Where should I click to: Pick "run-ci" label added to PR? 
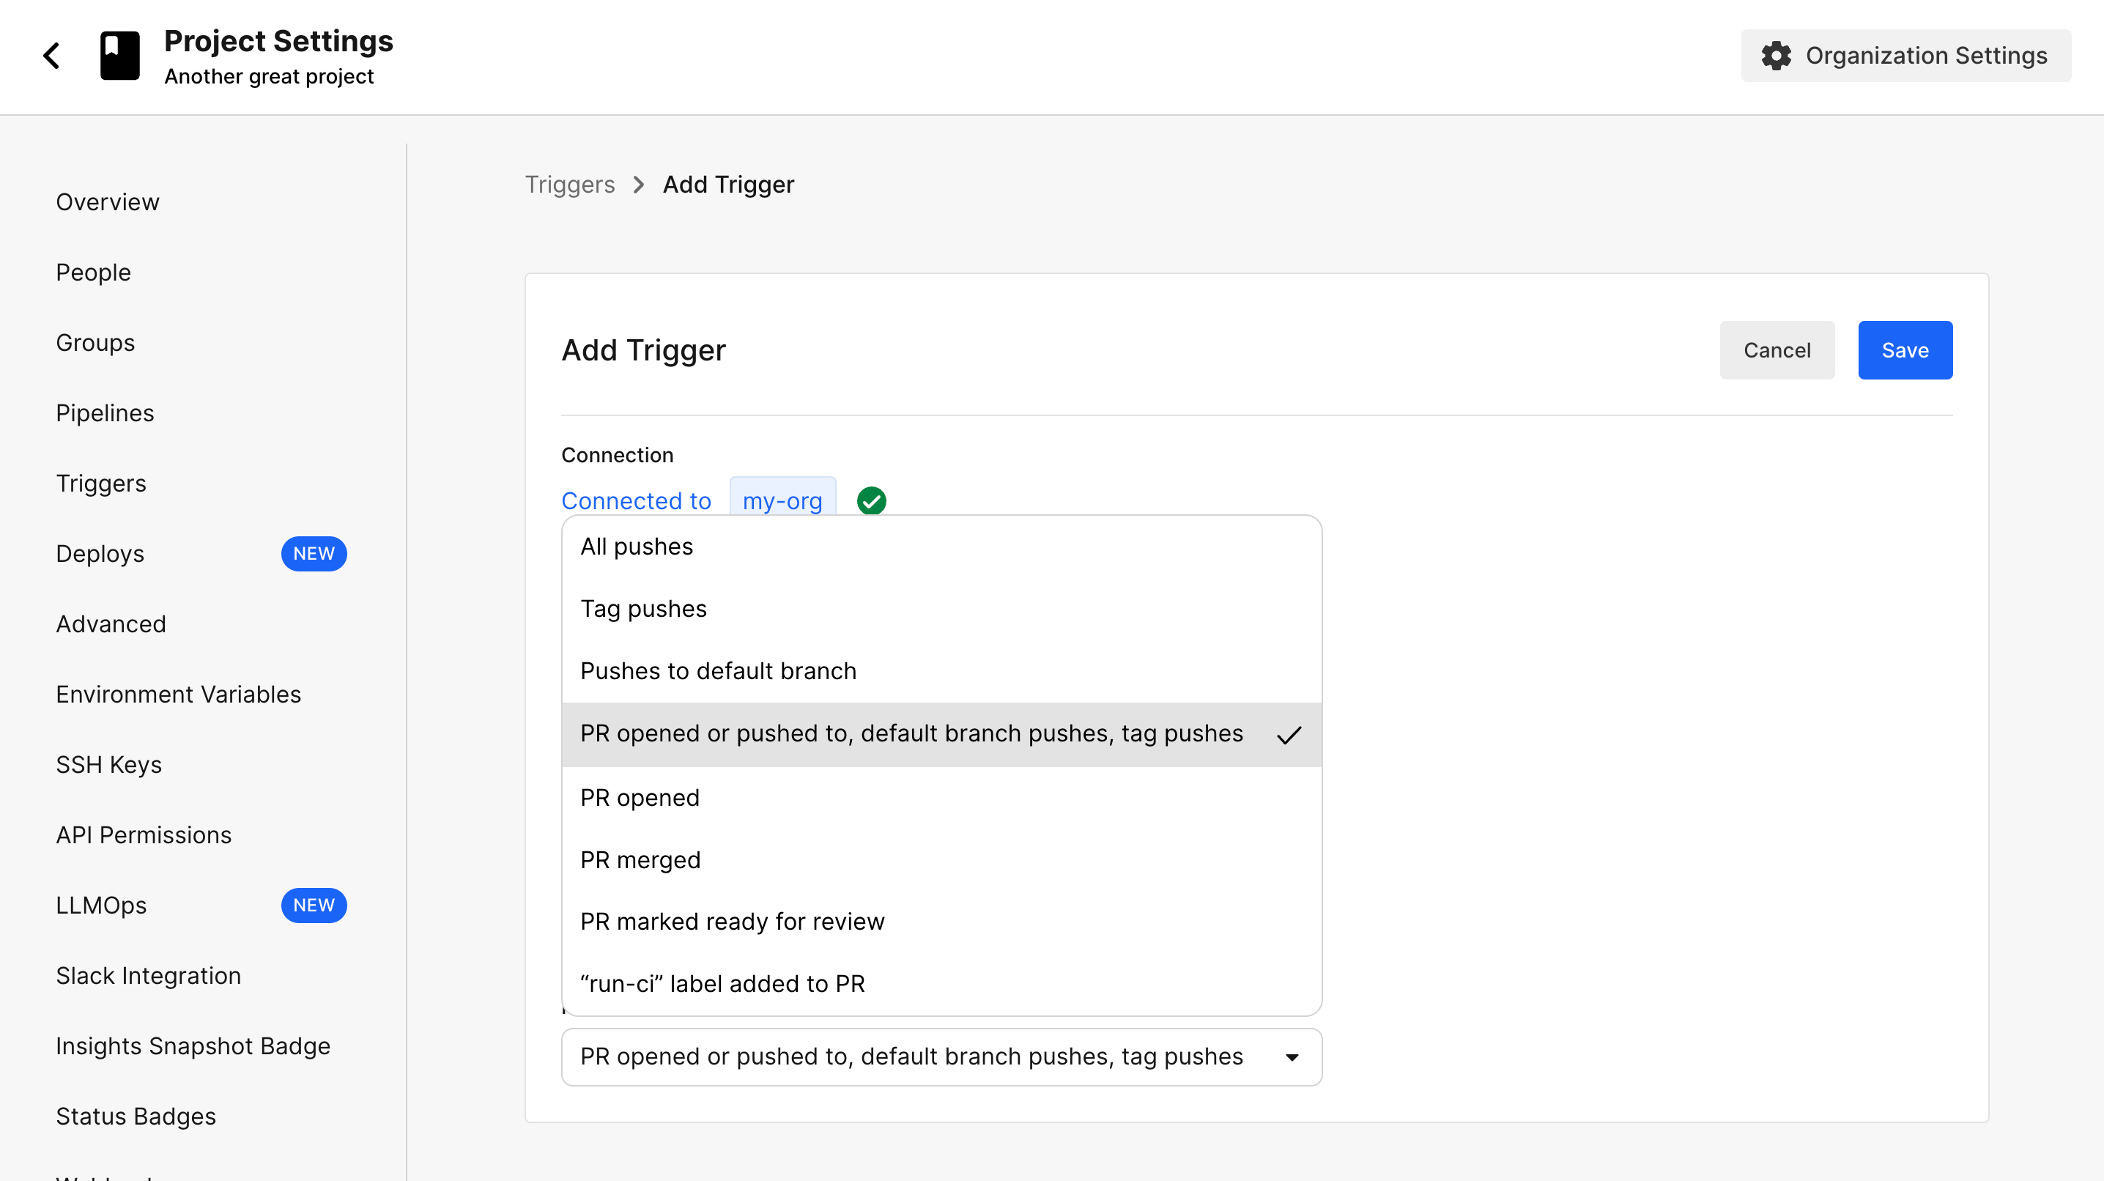(941, 983)
